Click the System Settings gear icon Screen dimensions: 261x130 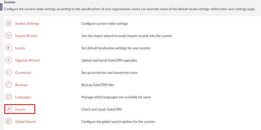(9, 23)
